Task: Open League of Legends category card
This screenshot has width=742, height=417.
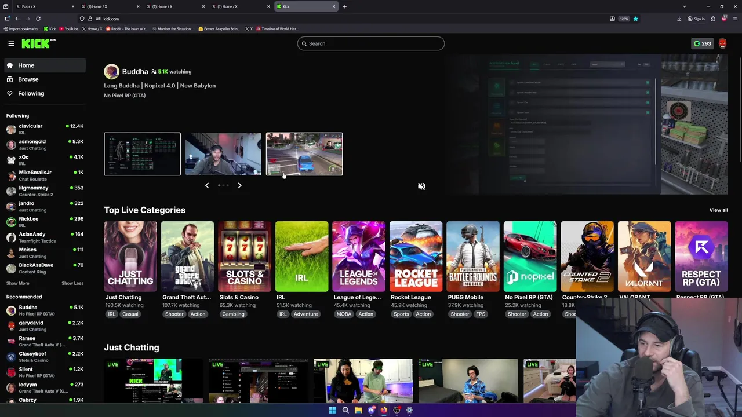Action: 358,256
